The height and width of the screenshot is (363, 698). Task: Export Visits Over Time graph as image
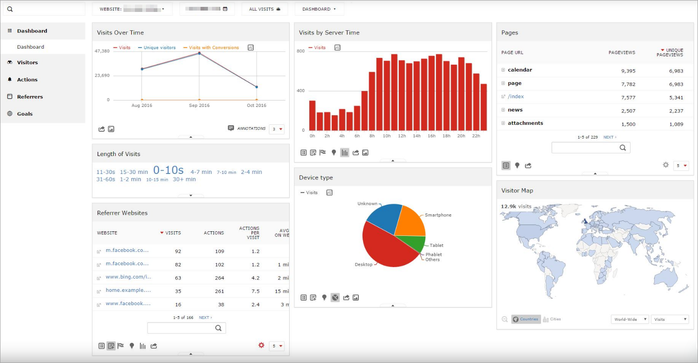[111, 129]
